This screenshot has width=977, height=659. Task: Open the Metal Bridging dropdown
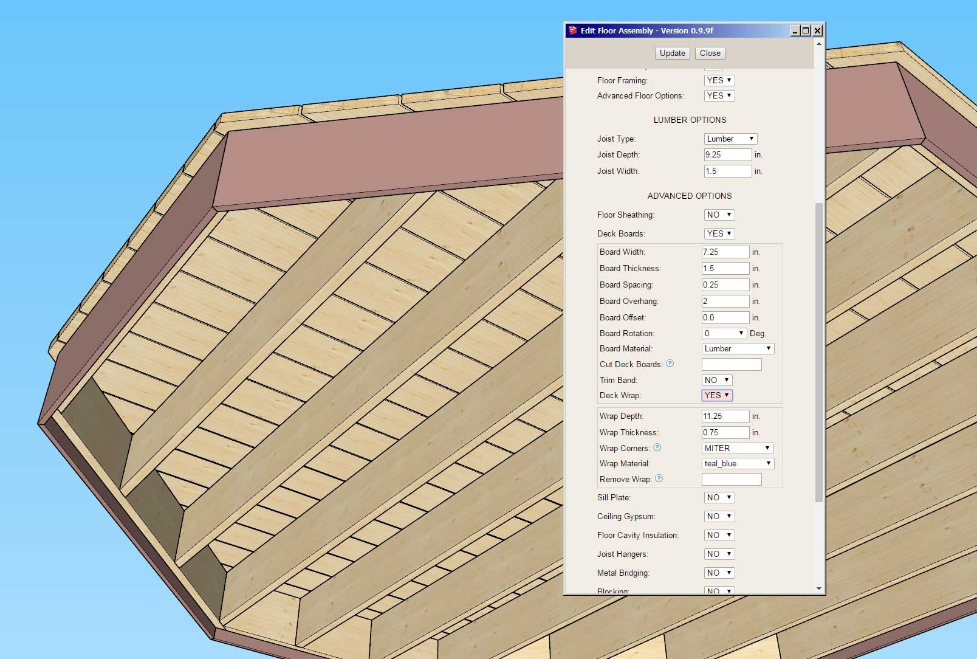(719, 573)
